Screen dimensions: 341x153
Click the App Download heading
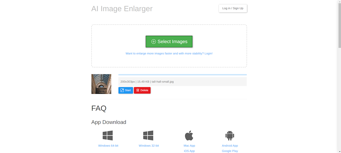pyautogui.click(x=109, y=122)
